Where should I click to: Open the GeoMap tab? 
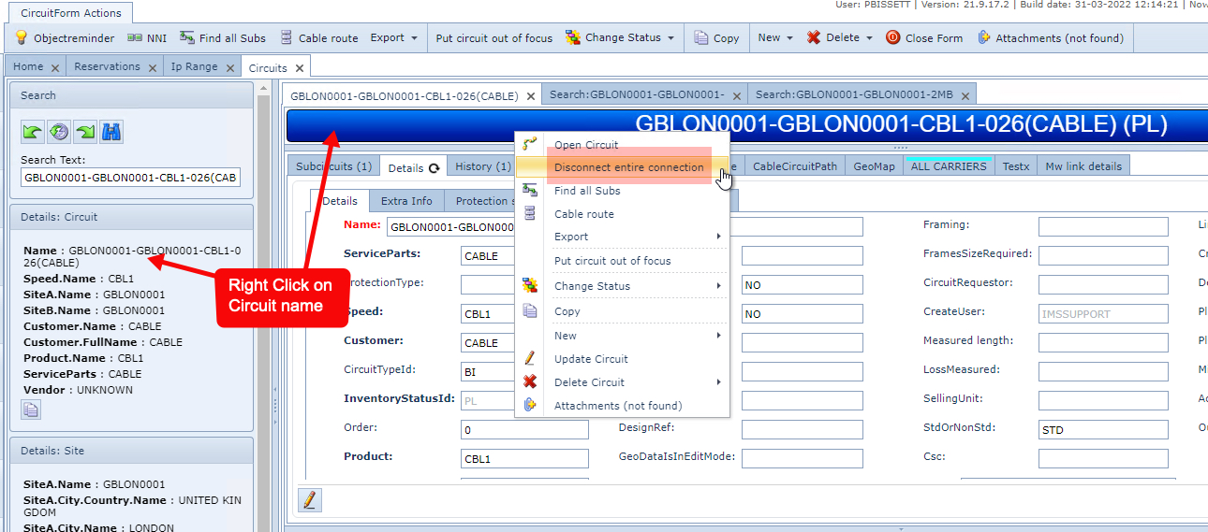[x=874, y=166]
